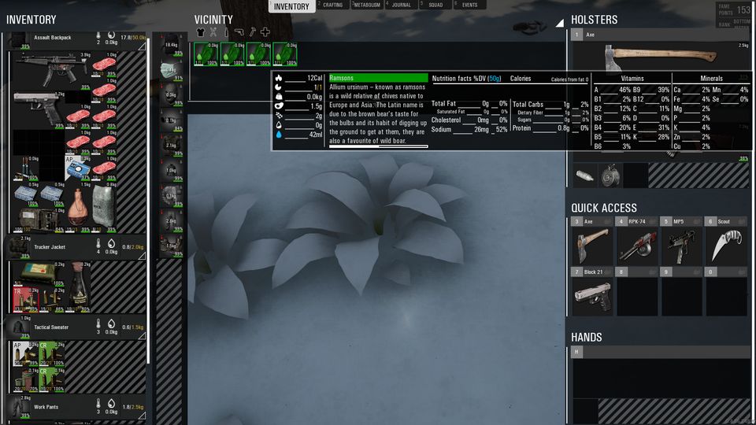Image resolution: width=756 pixels, height=425 pixels.
Task: Select the raw steak beside the MP5
Action: click(x=104, y=65)
